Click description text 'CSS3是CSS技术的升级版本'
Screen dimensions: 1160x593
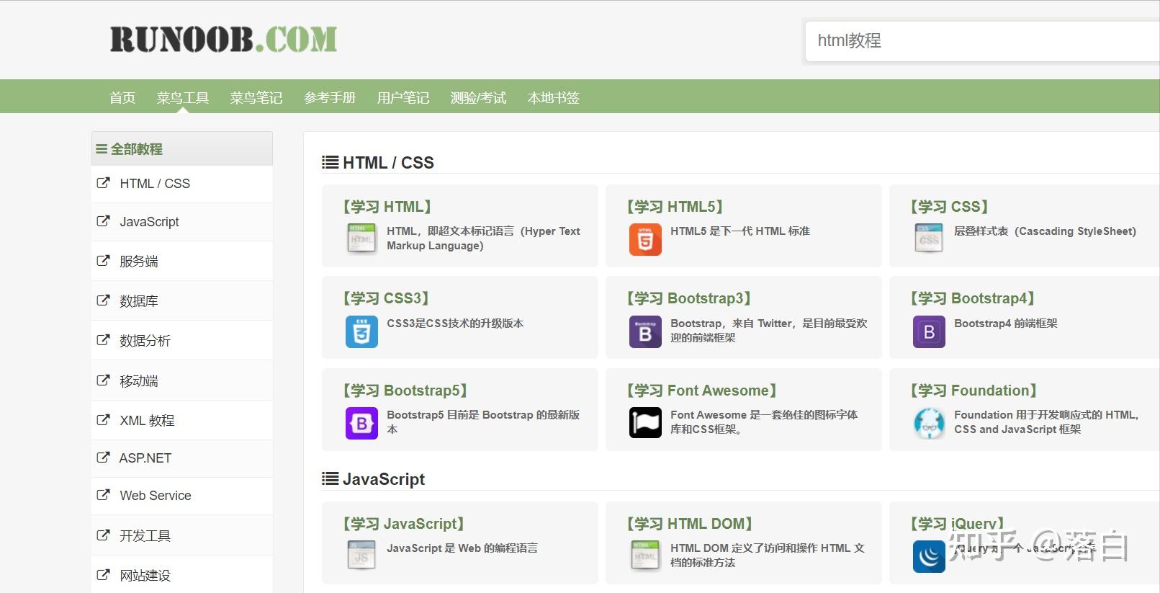[455, 324]
